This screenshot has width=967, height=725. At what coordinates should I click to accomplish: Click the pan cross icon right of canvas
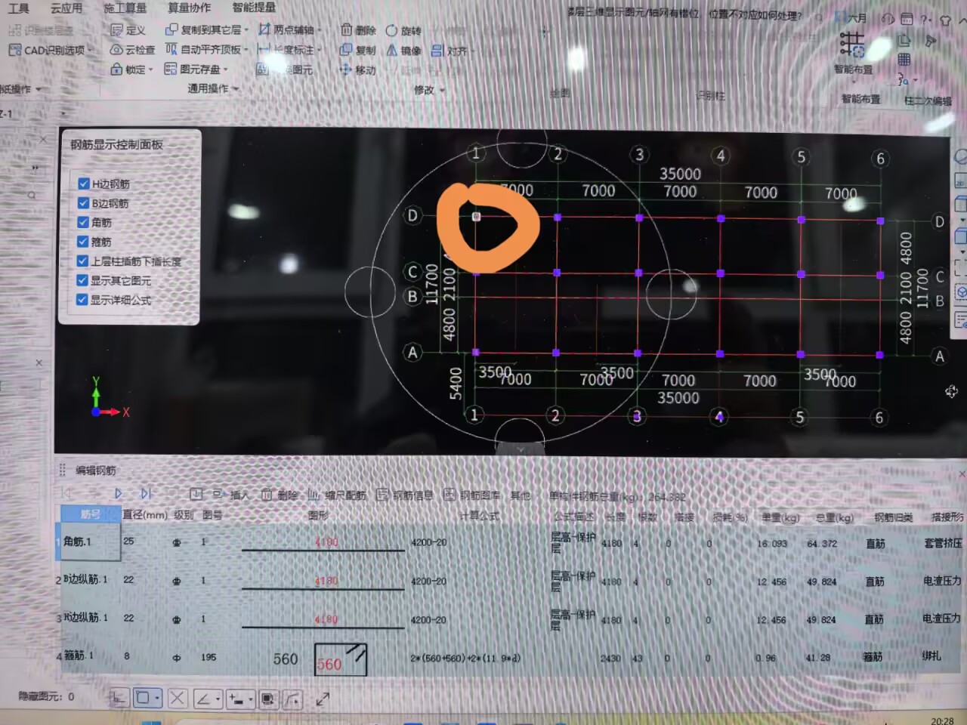(951, 391)
